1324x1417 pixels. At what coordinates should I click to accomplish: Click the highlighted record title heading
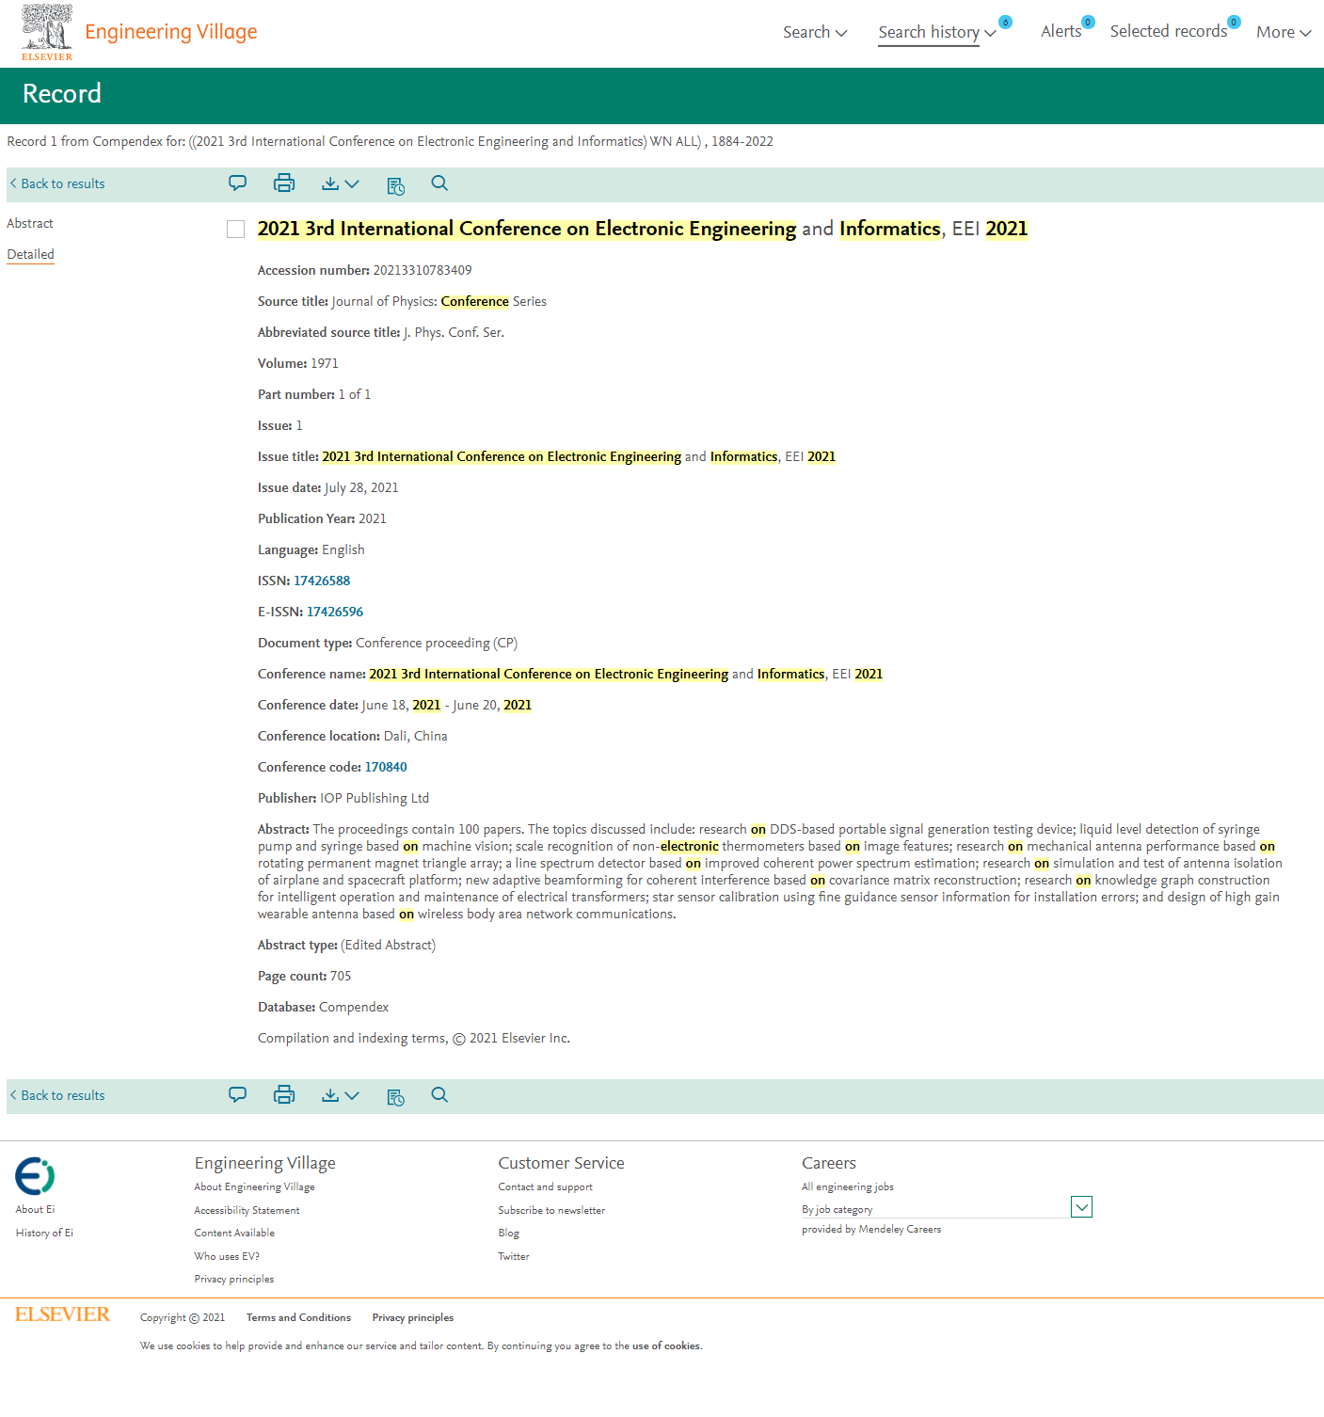point(643,229)
